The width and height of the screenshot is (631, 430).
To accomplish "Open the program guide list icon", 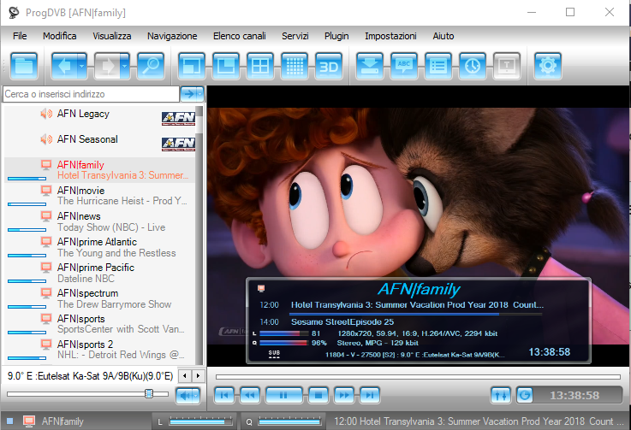I will 438,66.
